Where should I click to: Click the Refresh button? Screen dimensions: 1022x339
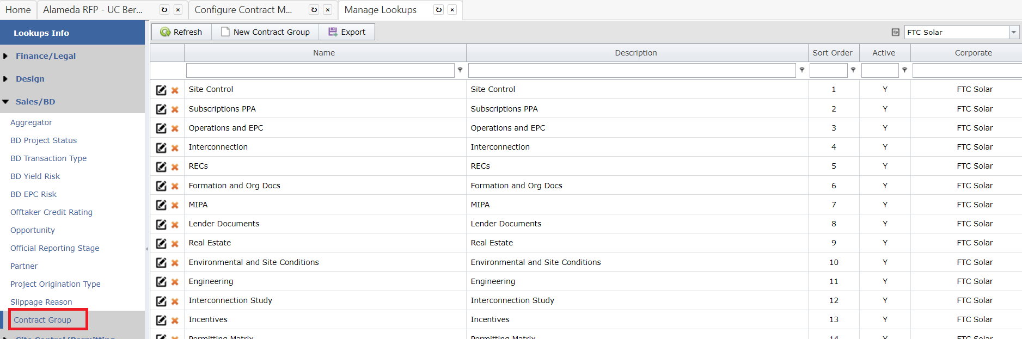coord(181,32)
